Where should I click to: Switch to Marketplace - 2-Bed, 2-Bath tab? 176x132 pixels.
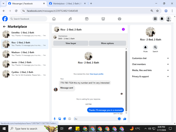pos(67,4)
